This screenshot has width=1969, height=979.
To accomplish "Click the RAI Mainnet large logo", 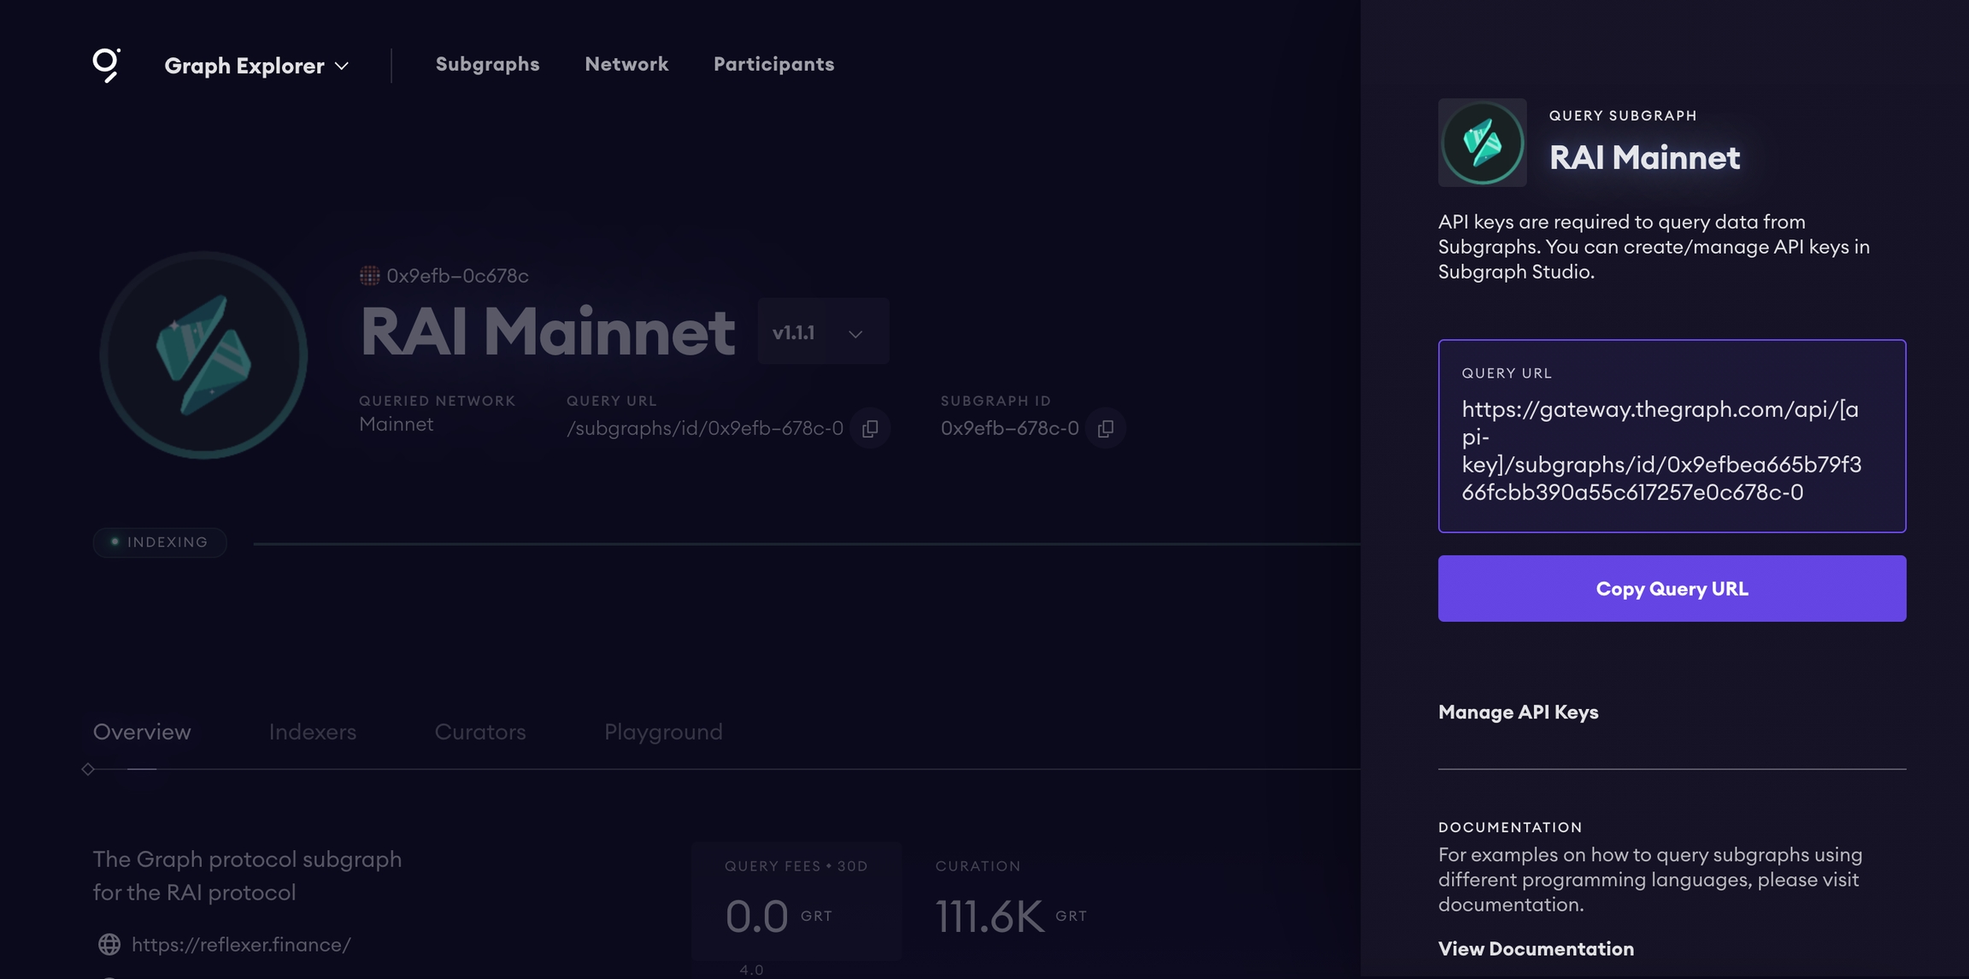I will click(203, 355).
